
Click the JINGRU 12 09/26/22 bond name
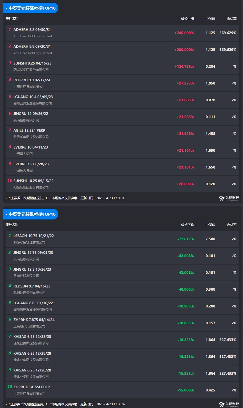31,114
